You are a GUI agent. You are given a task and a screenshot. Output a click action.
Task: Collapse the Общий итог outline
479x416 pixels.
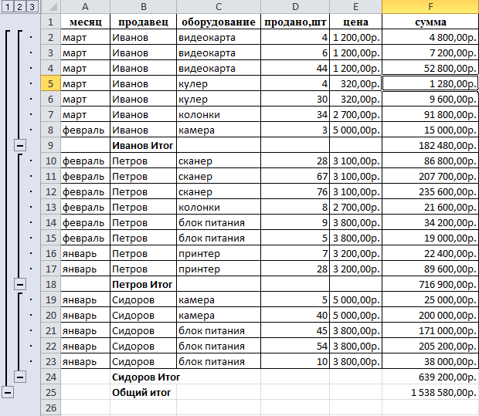click(8, 392)
